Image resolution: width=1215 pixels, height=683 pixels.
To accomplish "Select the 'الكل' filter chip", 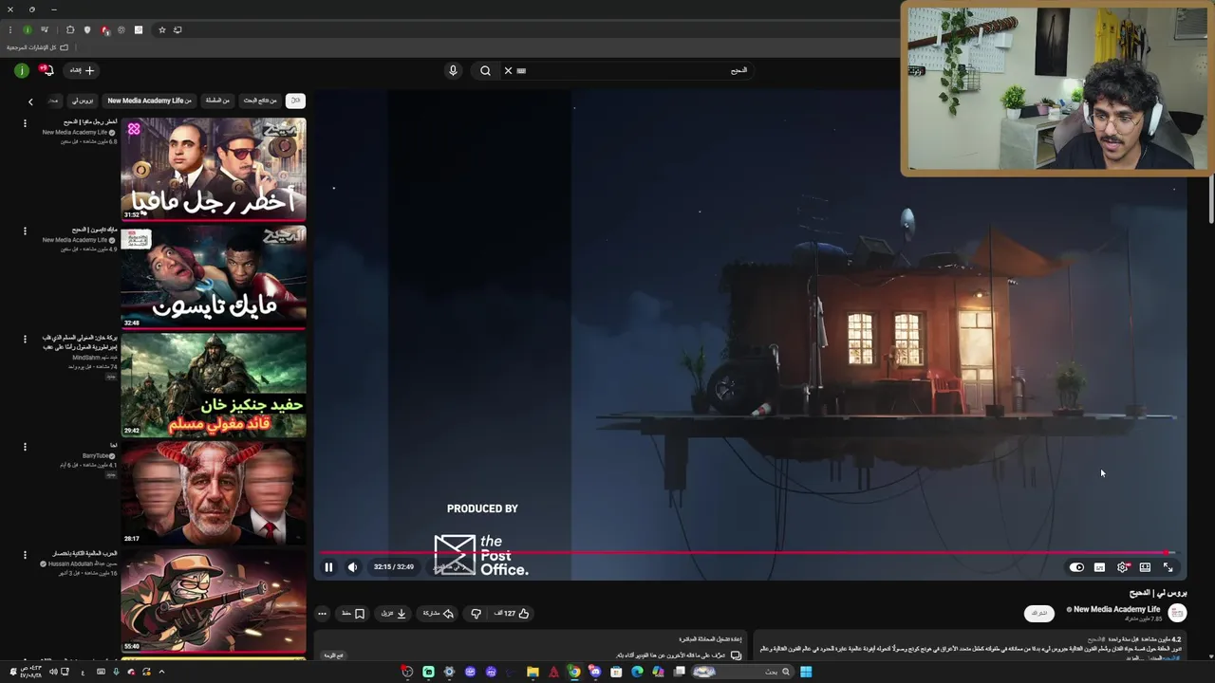I will pyautogui.click(x=295, y=101).
